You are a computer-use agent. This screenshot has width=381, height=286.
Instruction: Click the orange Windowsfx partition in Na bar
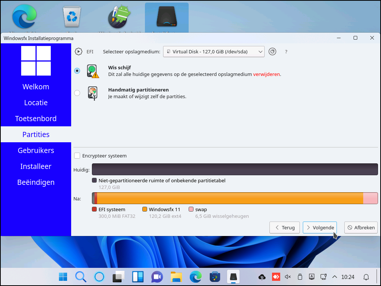[230, 198]
